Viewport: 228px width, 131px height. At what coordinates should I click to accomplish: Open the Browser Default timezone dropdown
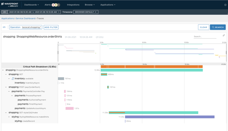coord(86,12)
